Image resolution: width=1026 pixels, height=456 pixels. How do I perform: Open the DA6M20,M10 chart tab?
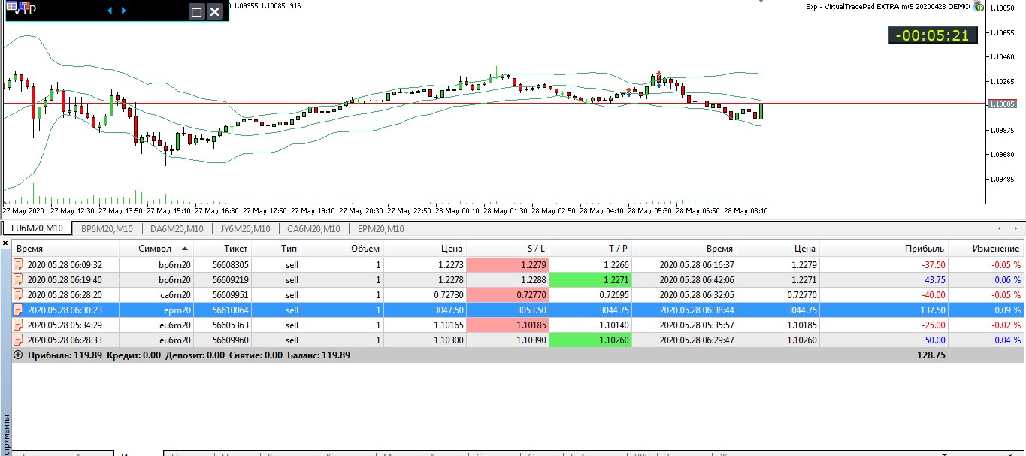coord(177,229)
